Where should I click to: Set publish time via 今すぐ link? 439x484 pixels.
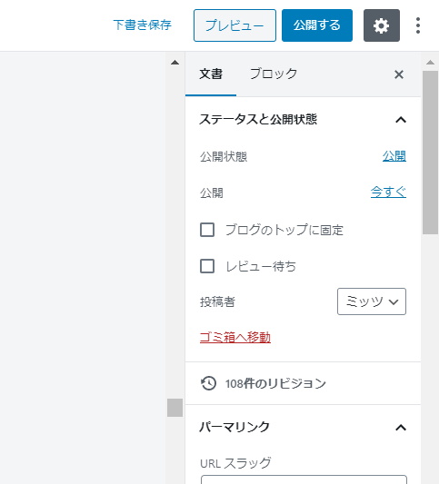click(388, 192)
